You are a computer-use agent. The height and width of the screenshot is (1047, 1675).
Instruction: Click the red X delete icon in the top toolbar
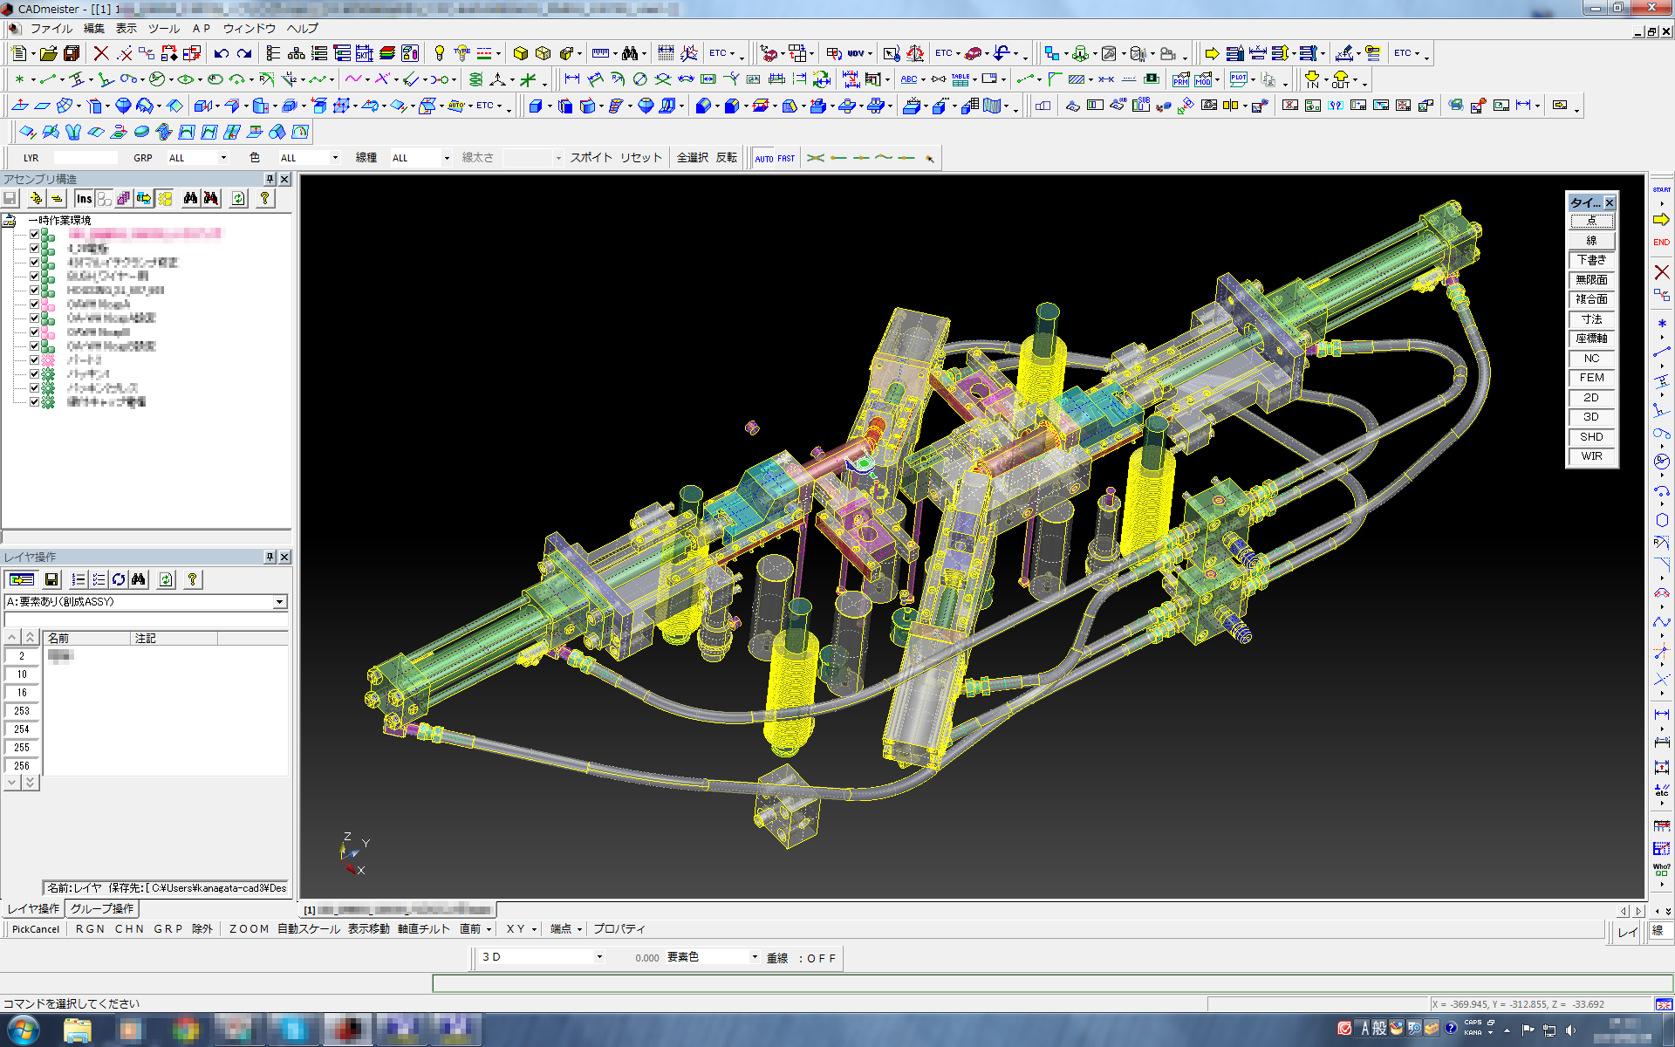[101, 53]
